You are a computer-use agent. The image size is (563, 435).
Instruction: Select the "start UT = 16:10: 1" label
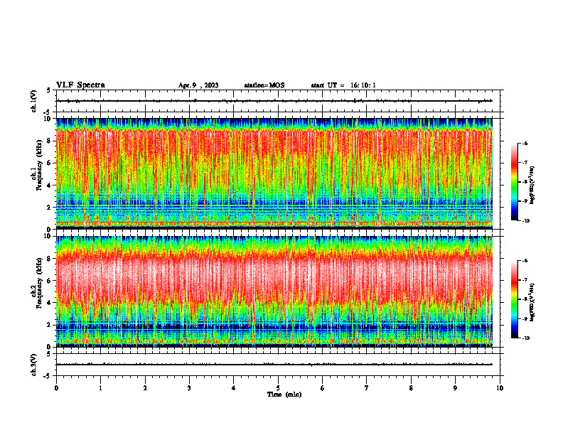pos(343,85)
